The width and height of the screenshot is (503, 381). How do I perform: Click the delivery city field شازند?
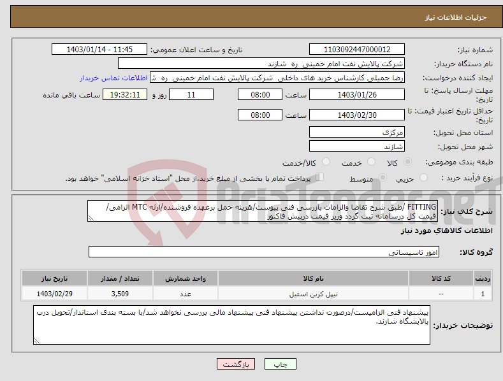357,147
